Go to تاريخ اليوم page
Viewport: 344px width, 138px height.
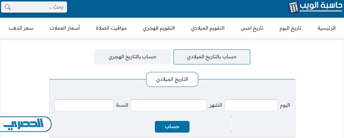(x=290, y=28)
